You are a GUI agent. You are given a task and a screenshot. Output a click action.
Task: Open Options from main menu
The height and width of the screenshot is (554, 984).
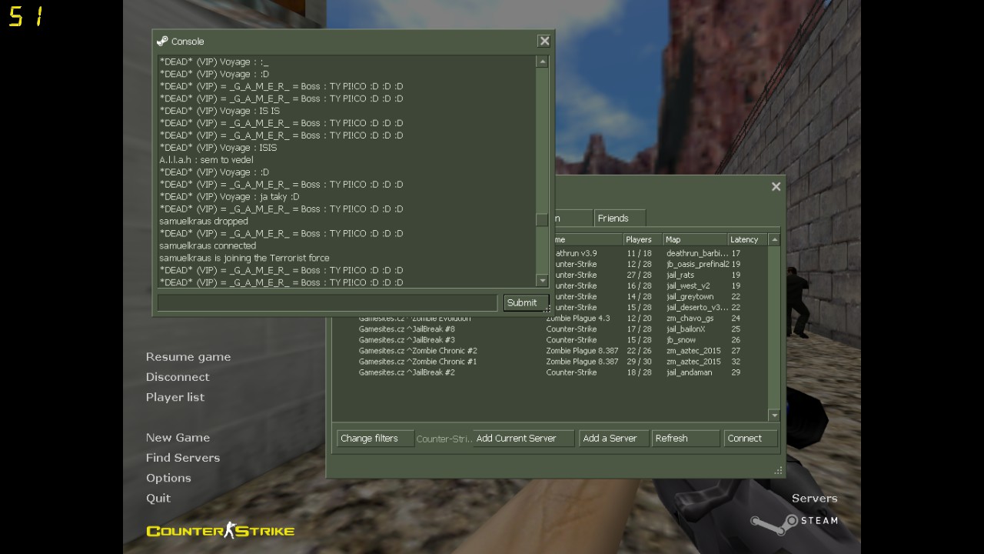[168, 478]
